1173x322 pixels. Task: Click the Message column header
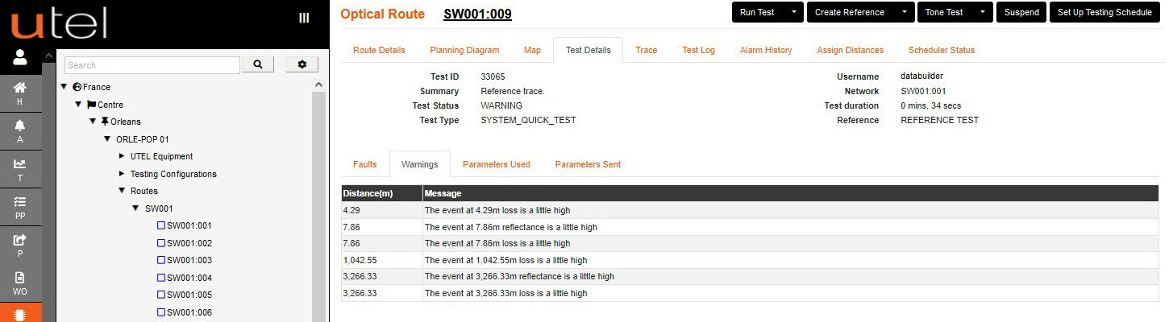(x=791, y=193)
